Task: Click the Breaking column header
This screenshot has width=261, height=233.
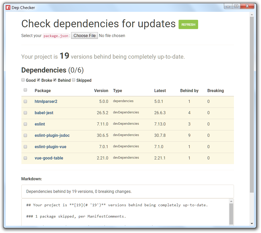Action: tap(216, 91)
